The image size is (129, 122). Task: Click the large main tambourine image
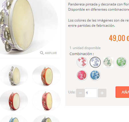coord(29,27)
